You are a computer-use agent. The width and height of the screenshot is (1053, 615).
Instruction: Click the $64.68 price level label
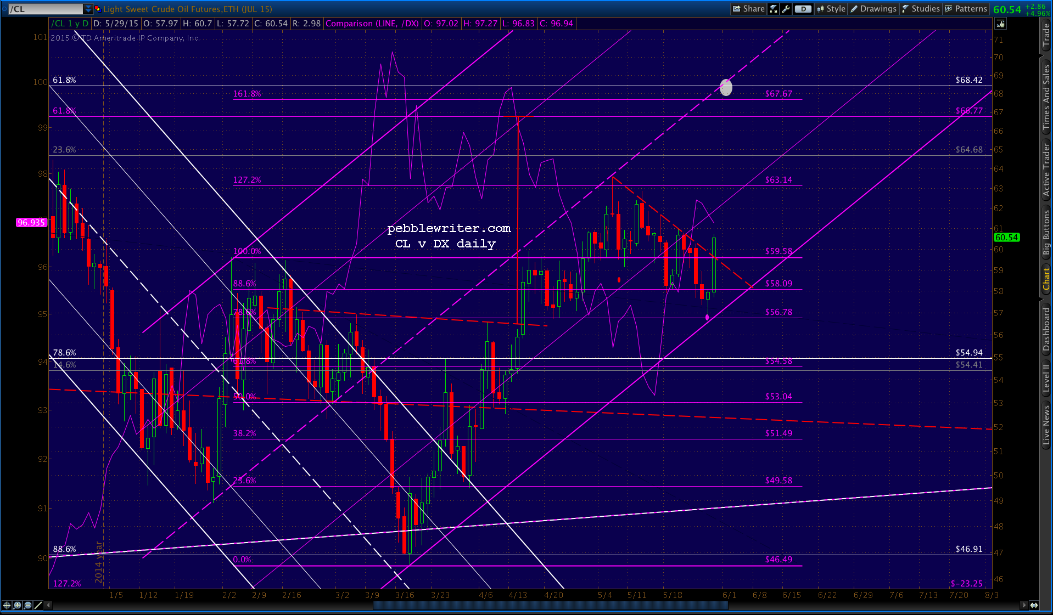pyautogui.click(x=969, y=150)
